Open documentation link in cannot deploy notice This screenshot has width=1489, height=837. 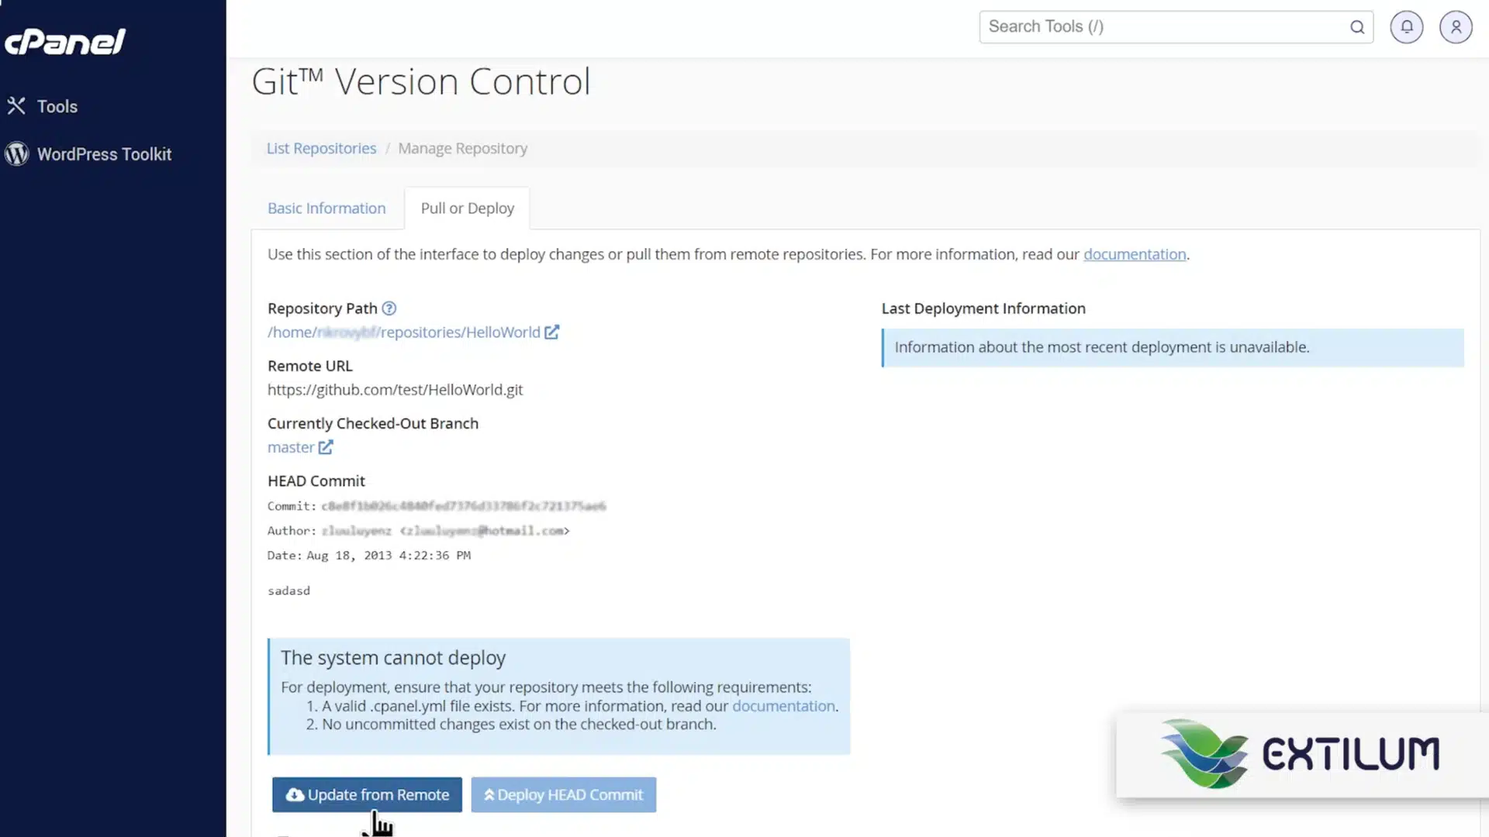tap(783, 706)
